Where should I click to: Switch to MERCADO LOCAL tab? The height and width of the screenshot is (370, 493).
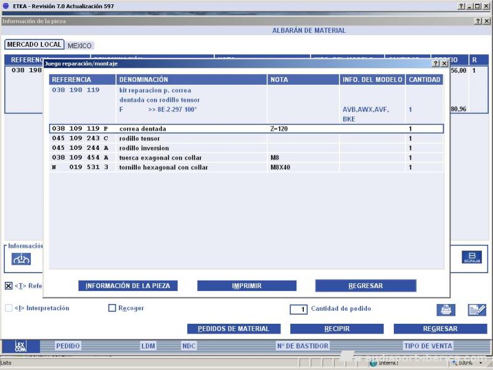click(x=35, y=44)
